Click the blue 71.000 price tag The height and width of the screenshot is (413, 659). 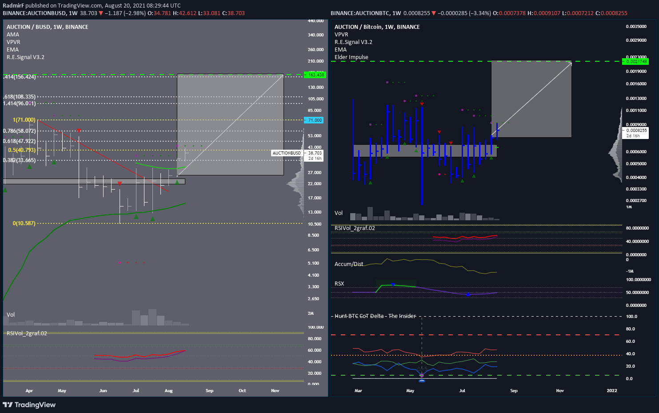tap(314, 120)
